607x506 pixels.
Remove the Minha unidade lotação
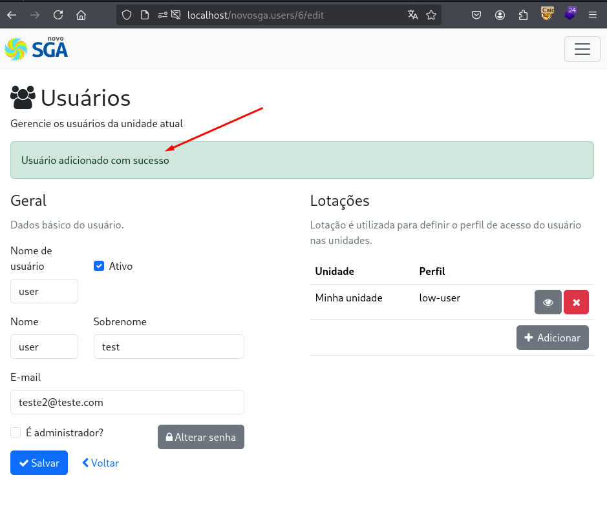coord(576,302)
